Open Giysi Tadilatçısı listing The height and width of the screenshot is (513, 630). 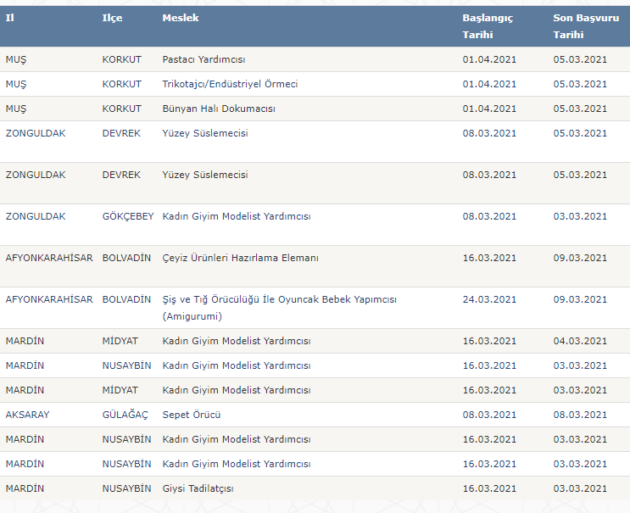coord(198,488)
